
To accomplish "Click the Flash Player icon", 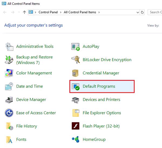I will point(76,126).
